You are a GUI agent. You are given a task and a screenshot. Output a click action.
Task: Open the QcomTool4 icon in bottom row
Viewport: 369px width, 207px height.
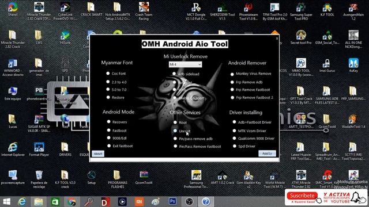click(144, 177)
